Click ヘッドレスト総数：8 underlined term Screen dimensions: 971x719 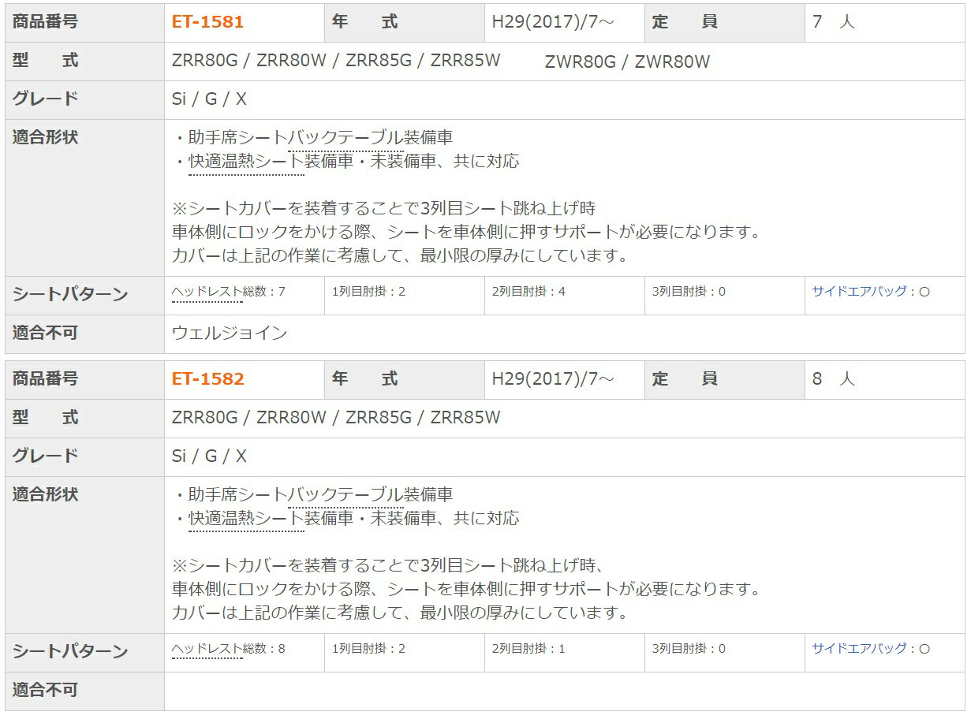pos(207,649)
